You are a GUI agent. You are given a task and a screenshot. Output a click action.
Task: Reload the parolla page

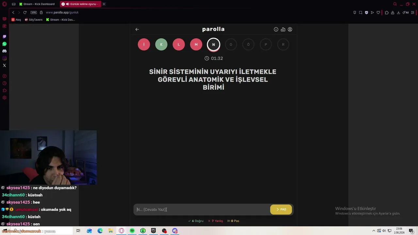pos(25,12)
